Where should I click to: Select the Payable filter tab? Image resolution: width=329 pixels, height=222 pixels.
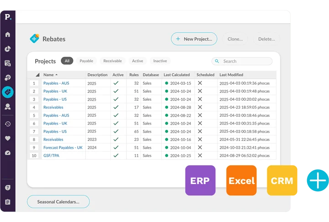(x=86, y=61)
